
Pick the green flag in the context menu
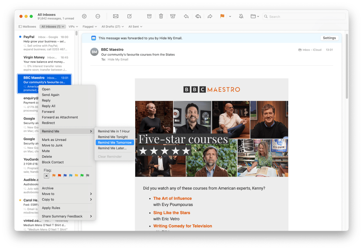[x=82, y=176]
